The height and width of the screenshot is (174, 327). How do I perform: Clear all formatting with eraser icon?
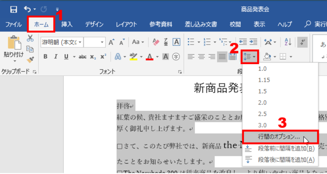point(156,42)
